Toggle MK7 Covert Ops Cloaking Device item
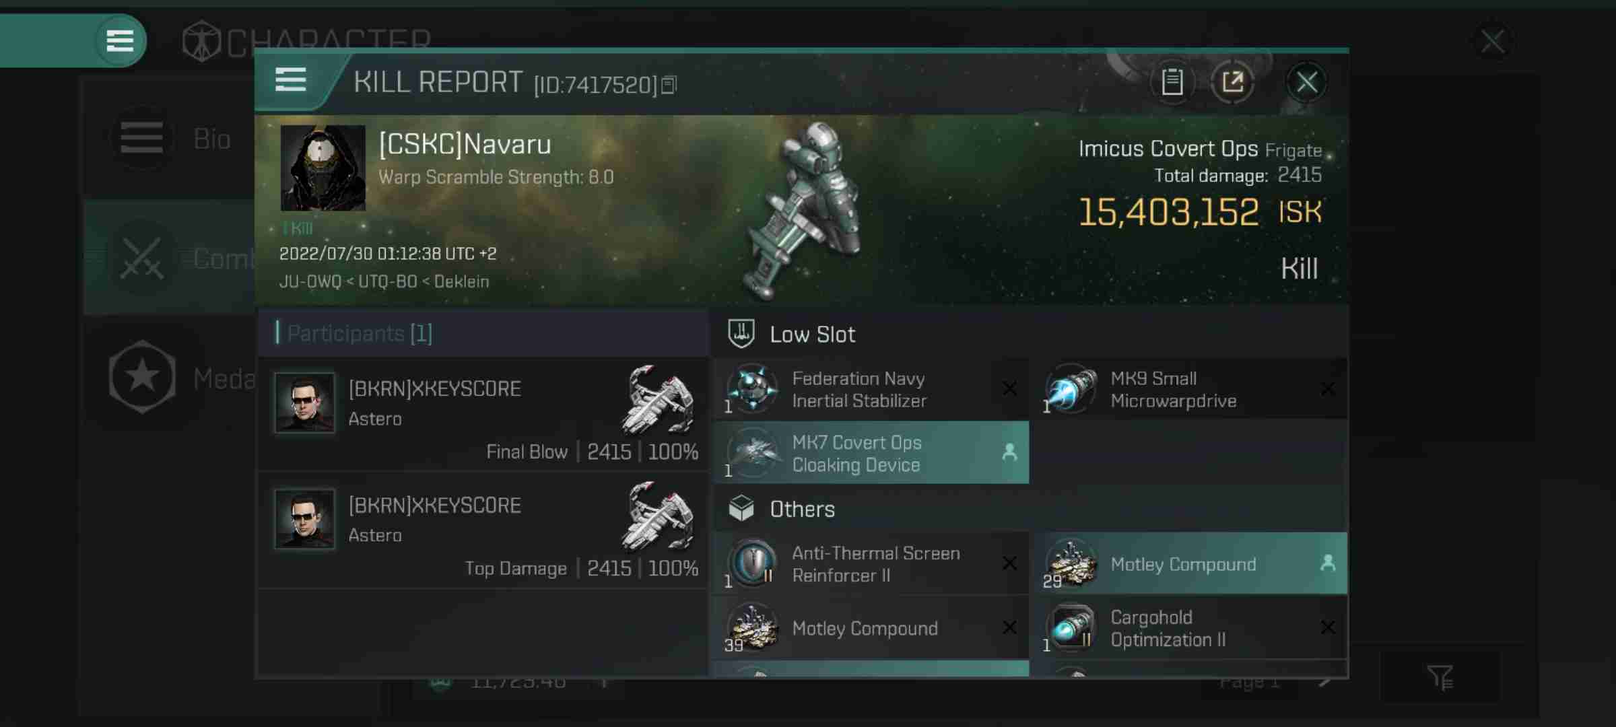Screen dimensions: 1616x727 click(x=874, y=453)
